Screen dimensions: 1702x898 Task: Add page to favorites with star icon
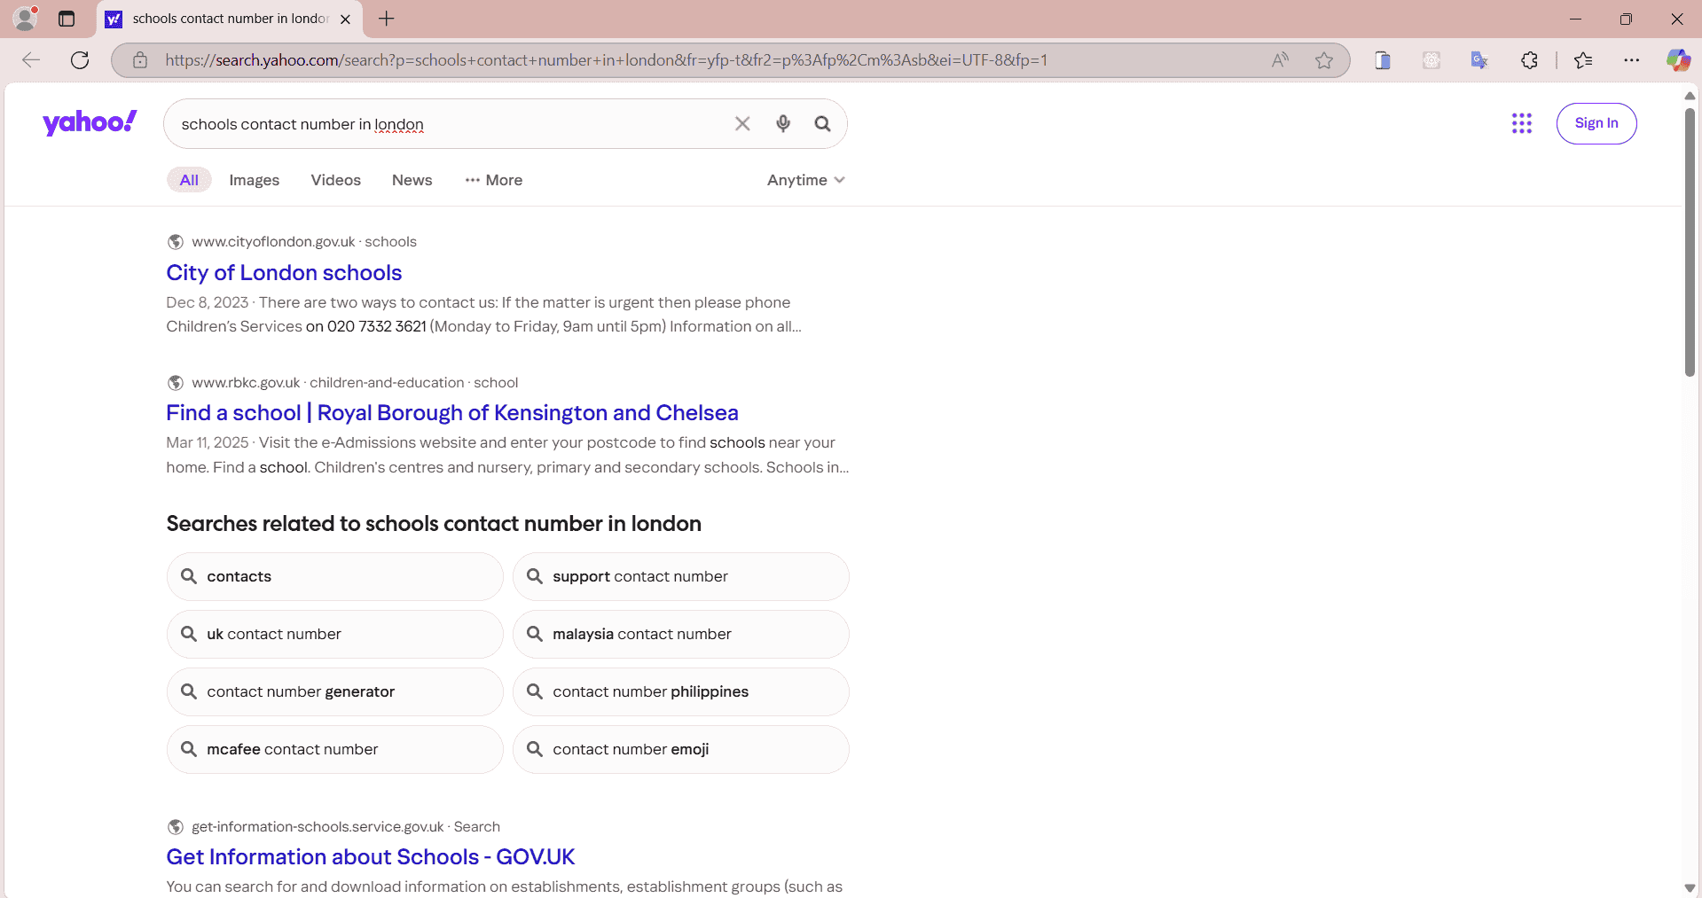[x=1324, y=60]
